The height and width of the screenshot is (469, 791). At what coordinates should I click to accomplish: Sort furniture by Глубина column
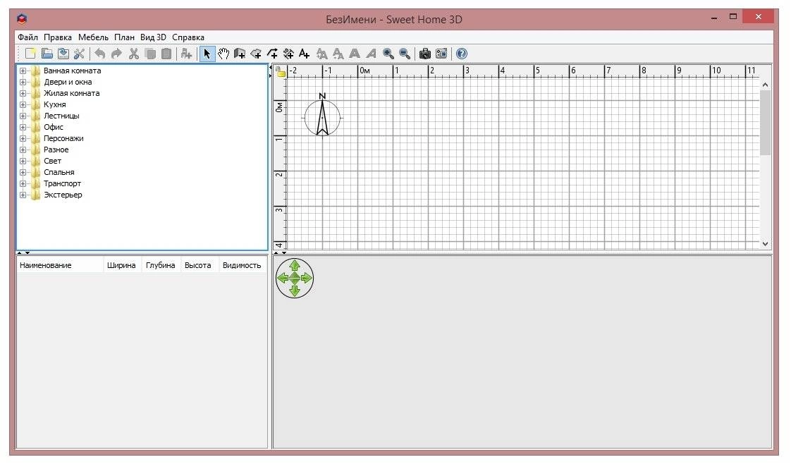tap(161, 266)
